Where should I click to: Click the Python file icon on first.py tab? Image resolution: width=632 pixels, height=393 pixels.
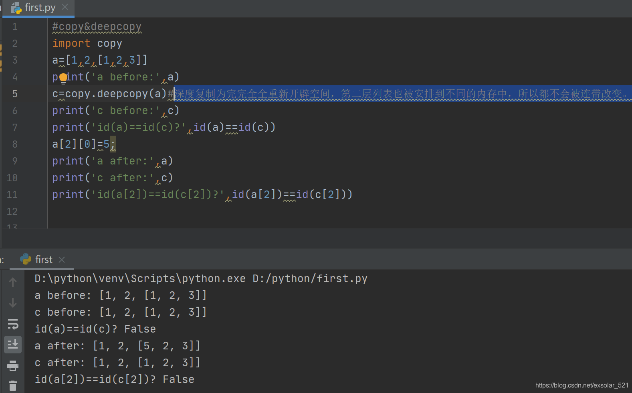tap(16, 8)
